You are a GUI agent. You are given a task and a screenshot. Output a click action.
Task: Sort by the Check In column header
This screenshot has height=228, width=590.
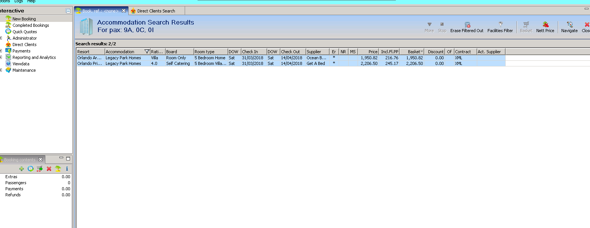tap(254, 52)
